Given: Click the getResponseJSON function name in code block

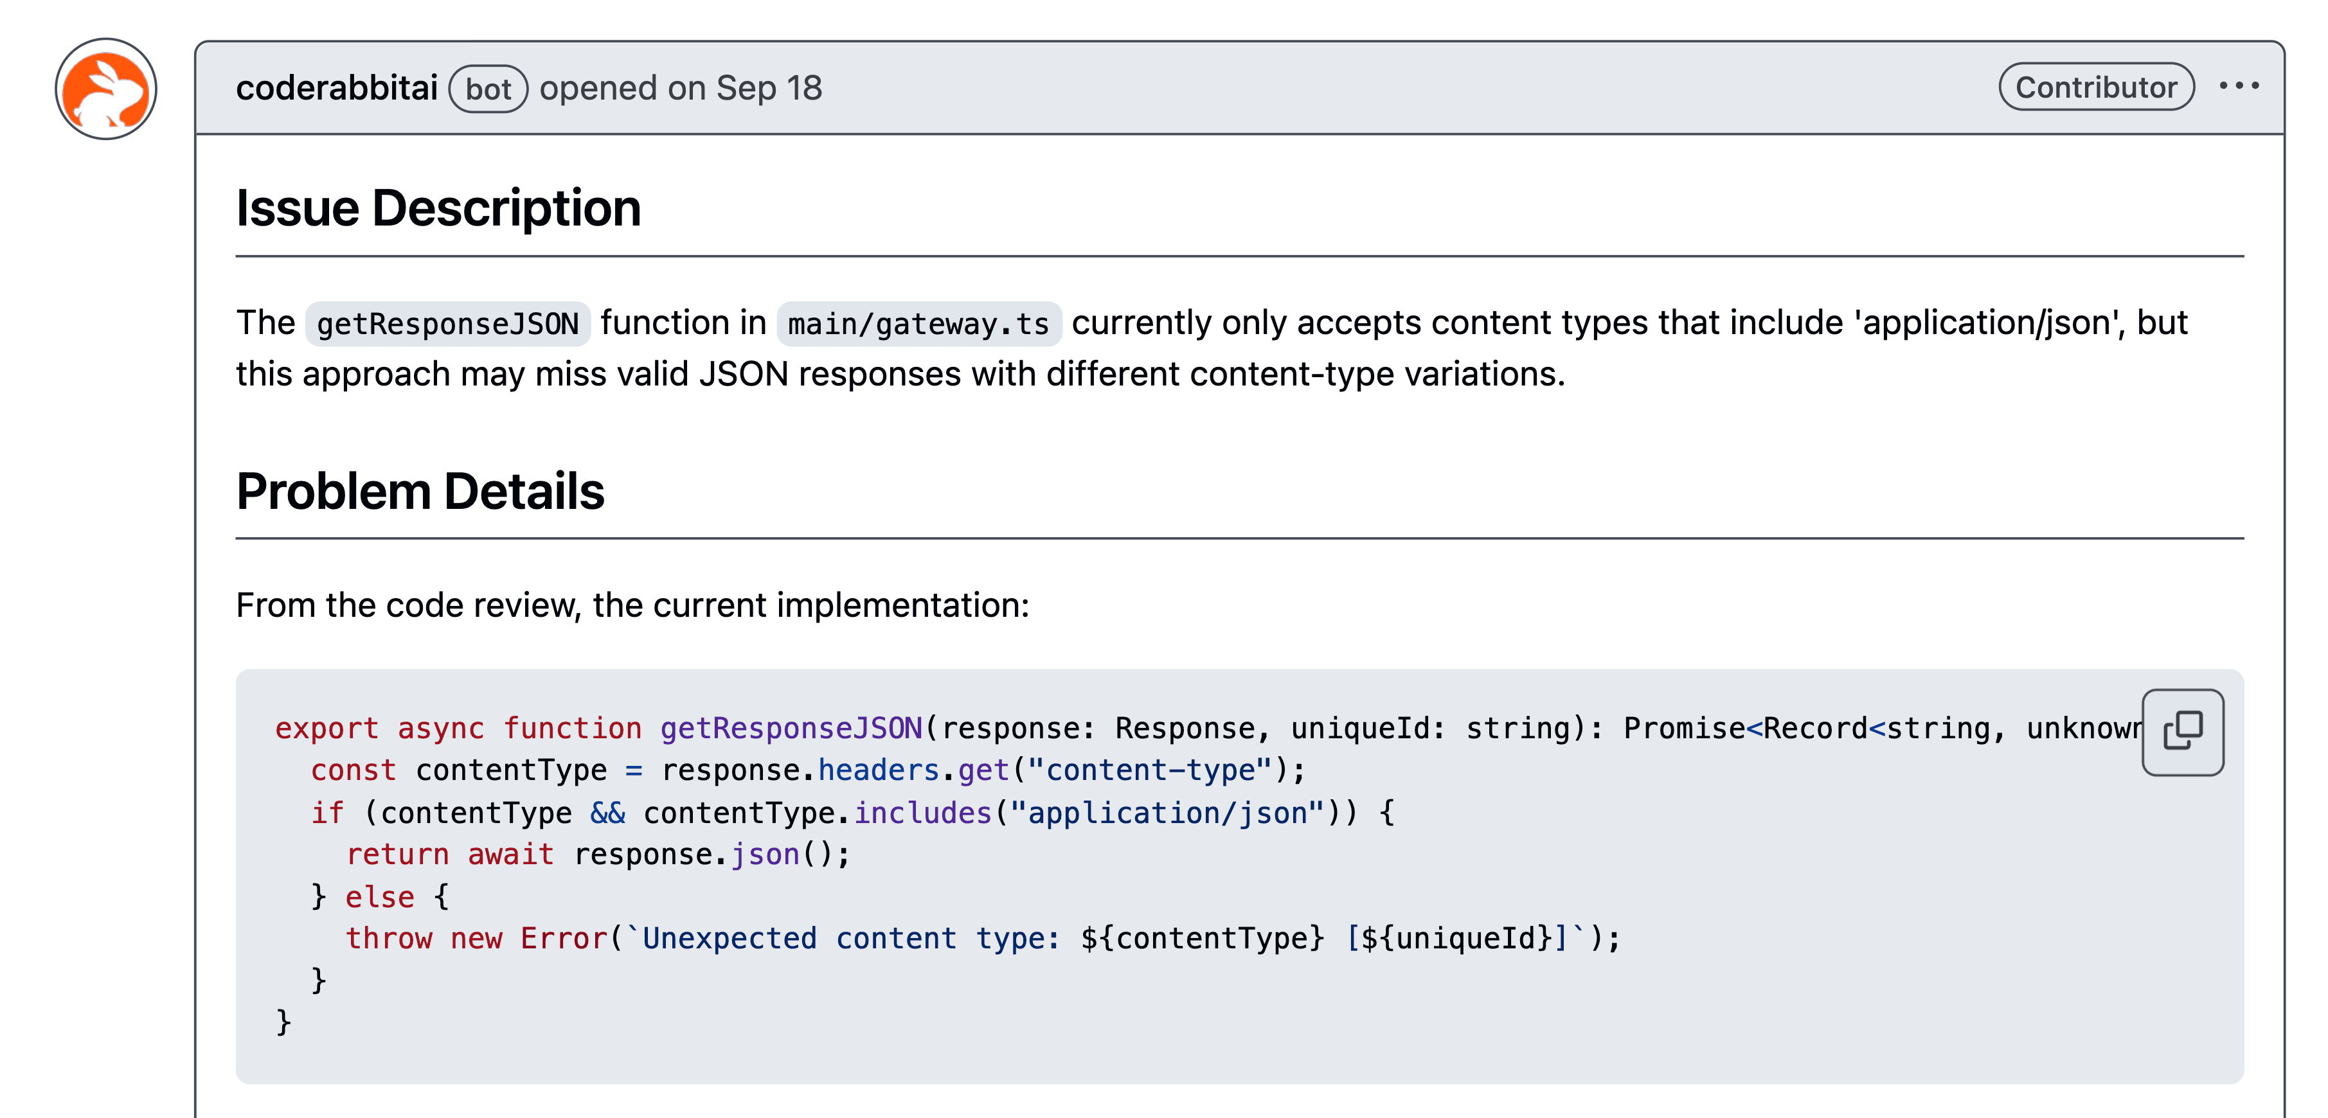Looking at the screenshot, I should (791, 728).
